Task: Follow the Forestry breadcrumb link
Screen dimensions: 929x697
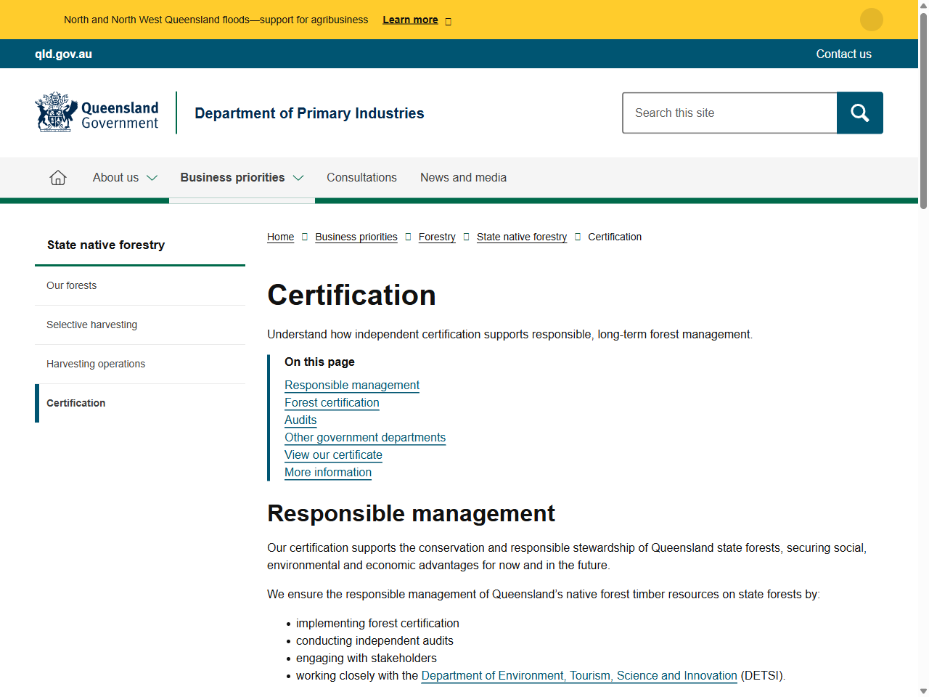Action: tap(437, 237)
